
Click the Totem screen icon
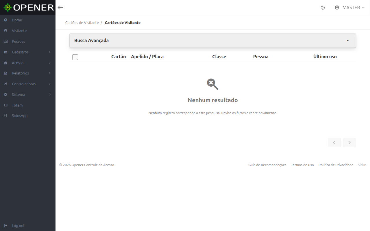[x=5, y=105]
